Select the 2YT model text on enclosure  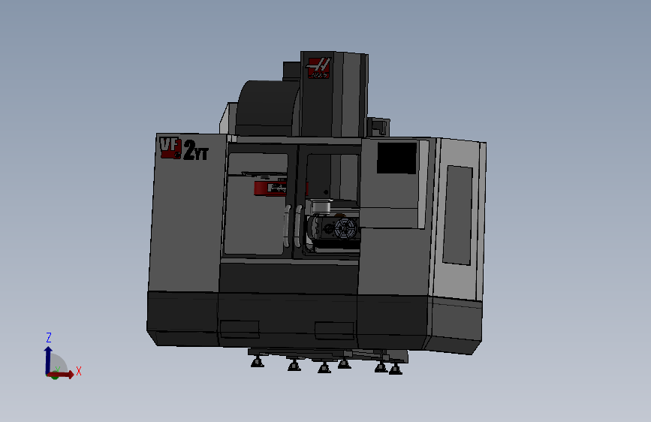click(x=195, y=151)
